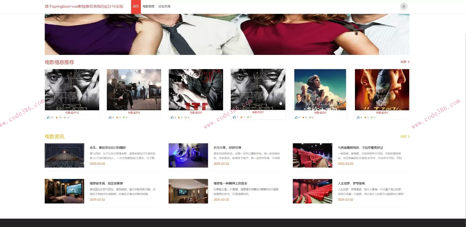Click thumbs-up icon under 电影名称10
Viewport: 466px width, 227px height.
pos(48,117)
